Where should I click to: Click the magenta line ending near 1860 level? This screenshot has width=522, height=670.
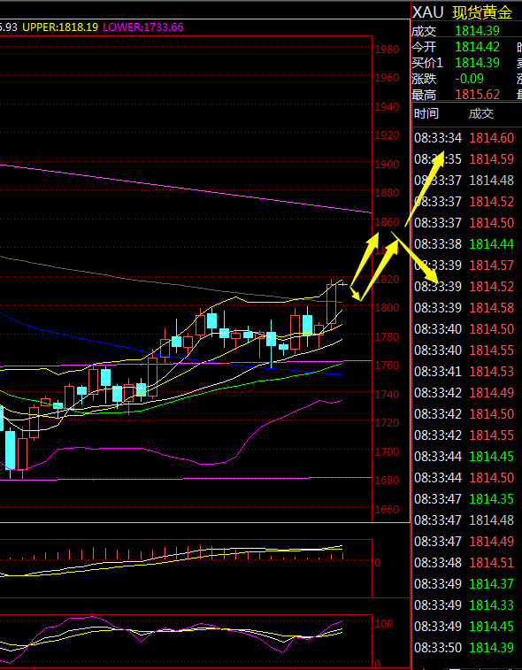point(186,188)
